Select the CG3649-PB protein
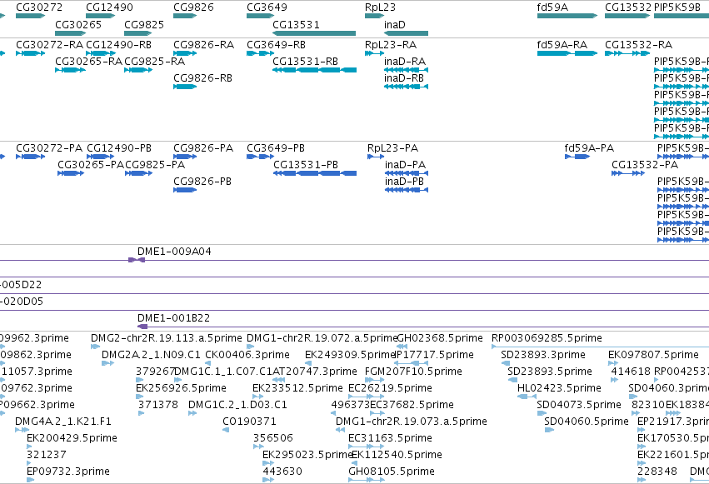 261,157
